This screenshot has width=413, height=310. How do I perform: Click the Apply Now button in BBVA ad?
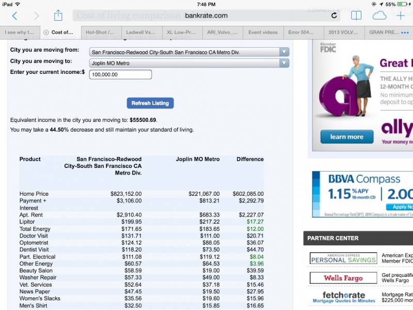coord(400,207)
